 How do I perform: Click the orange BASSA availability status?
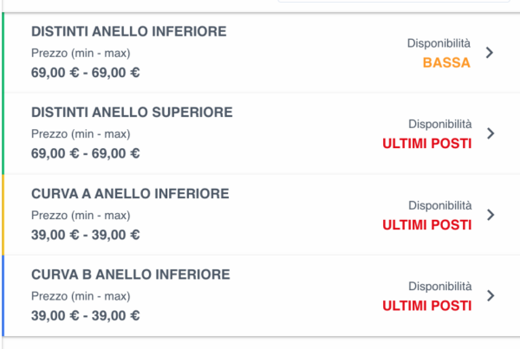coord(446,62)
